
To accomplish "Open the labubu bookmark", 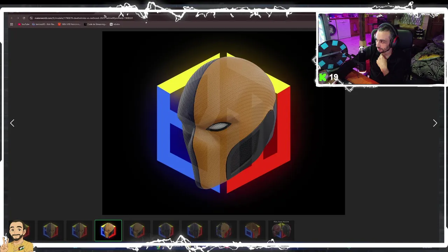I will (x=115, y=24).
